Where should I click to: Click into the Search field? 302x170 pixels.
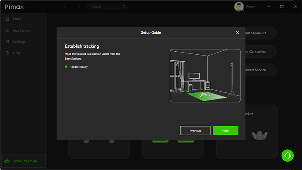click(x=106, y=7)
